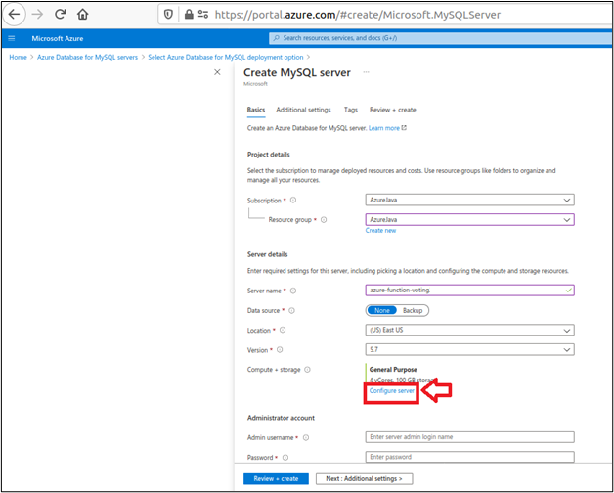Select Backup as the data source
Screen dimensions: 614x493
(x=413, y=310)
